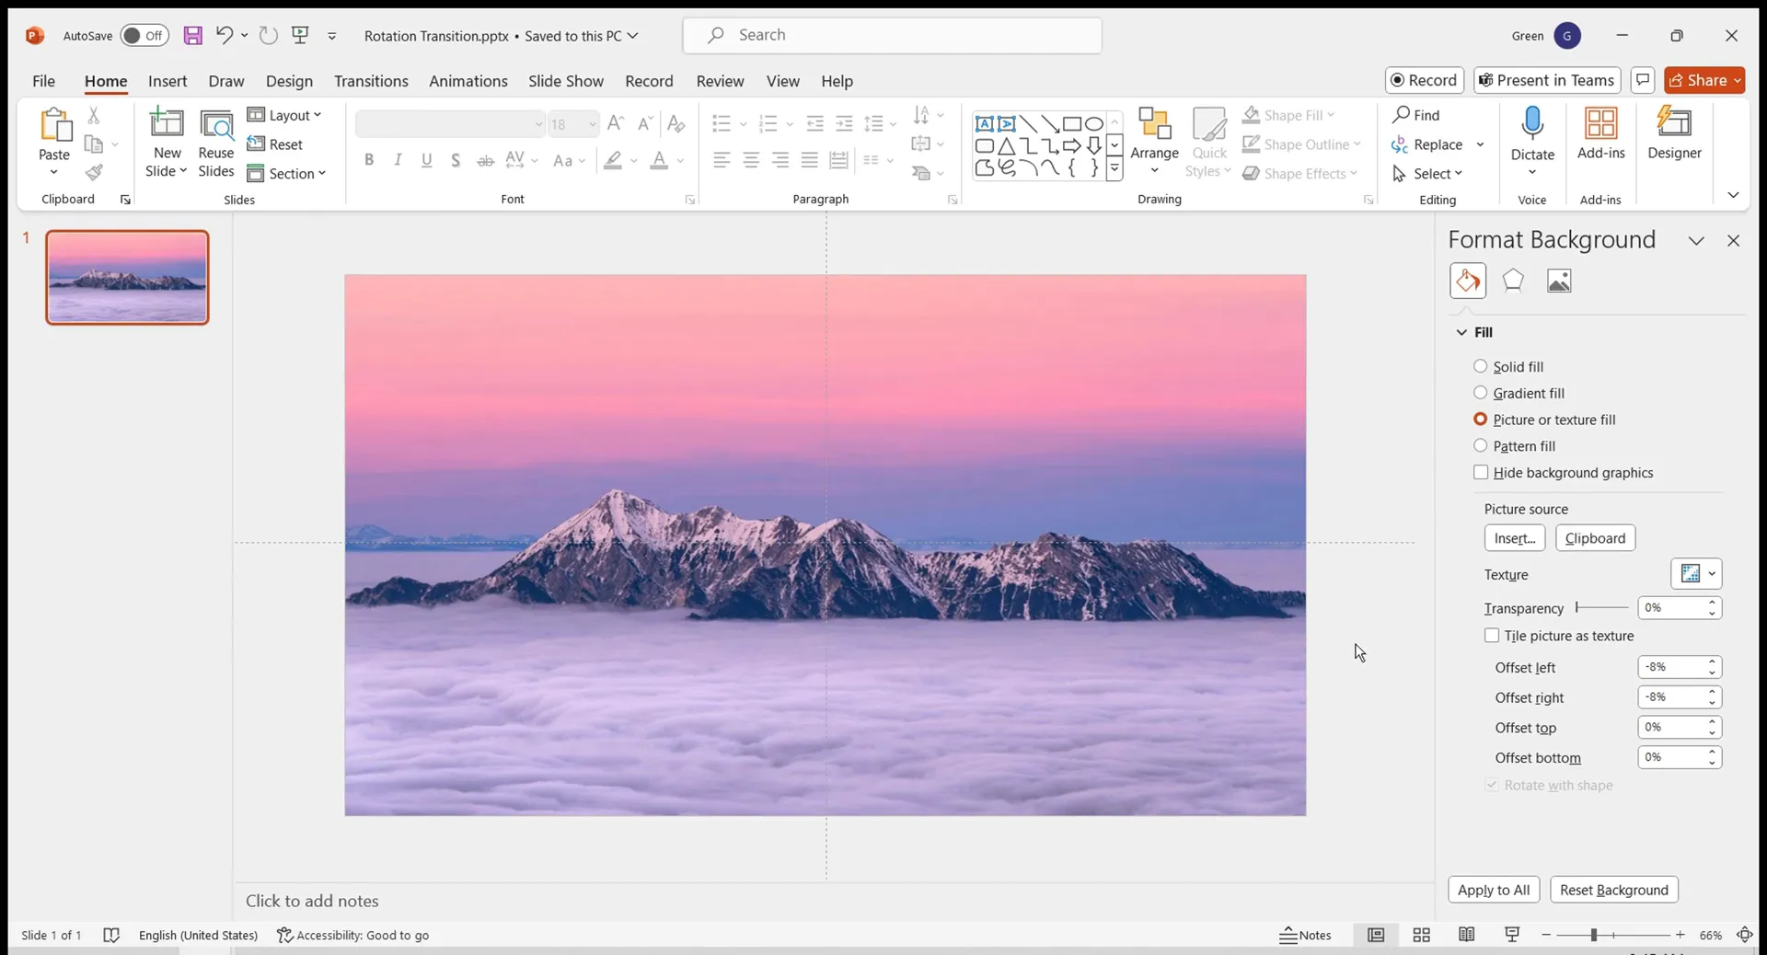Click the Cut scissors icon

pyautogui.click(x=93, y=115)
